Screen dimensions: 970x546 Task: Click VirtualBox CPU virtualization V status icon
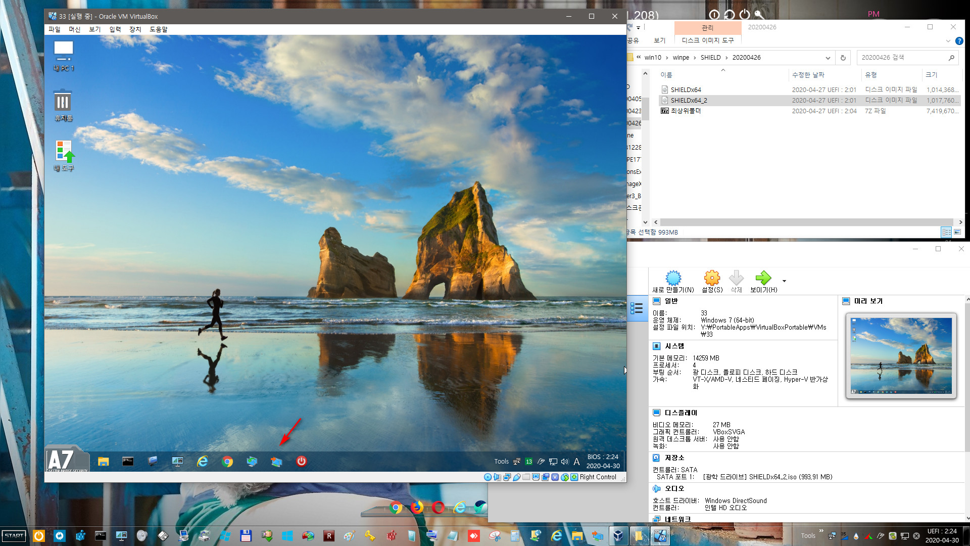coord(555,477)
